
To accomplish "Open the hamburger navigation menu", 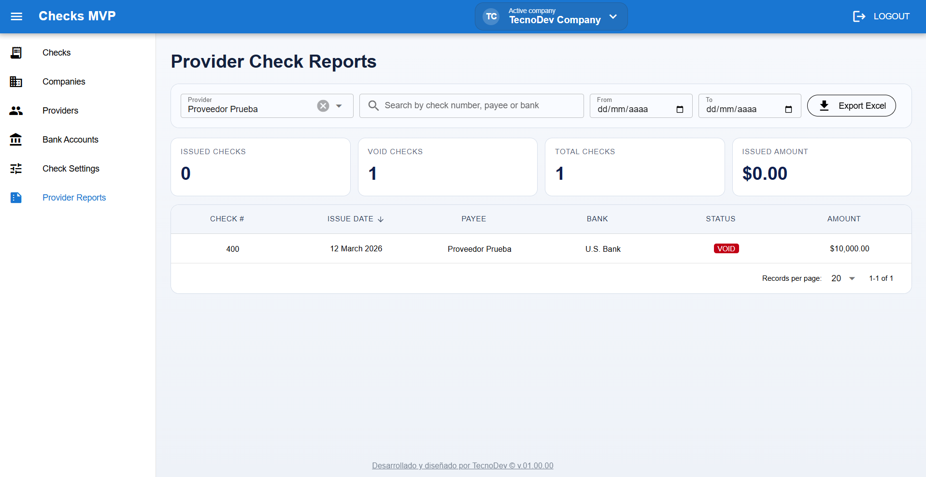I will [x=16, y=16].
